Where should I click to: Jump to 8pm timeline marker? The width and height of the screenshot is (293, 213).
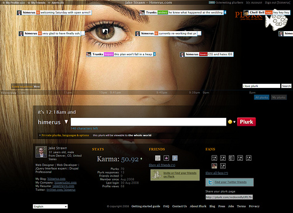[x=252, y=93]
